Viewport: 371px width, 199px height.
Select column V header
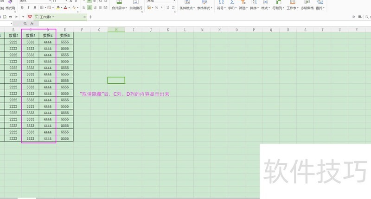click(x=357, y=30)
